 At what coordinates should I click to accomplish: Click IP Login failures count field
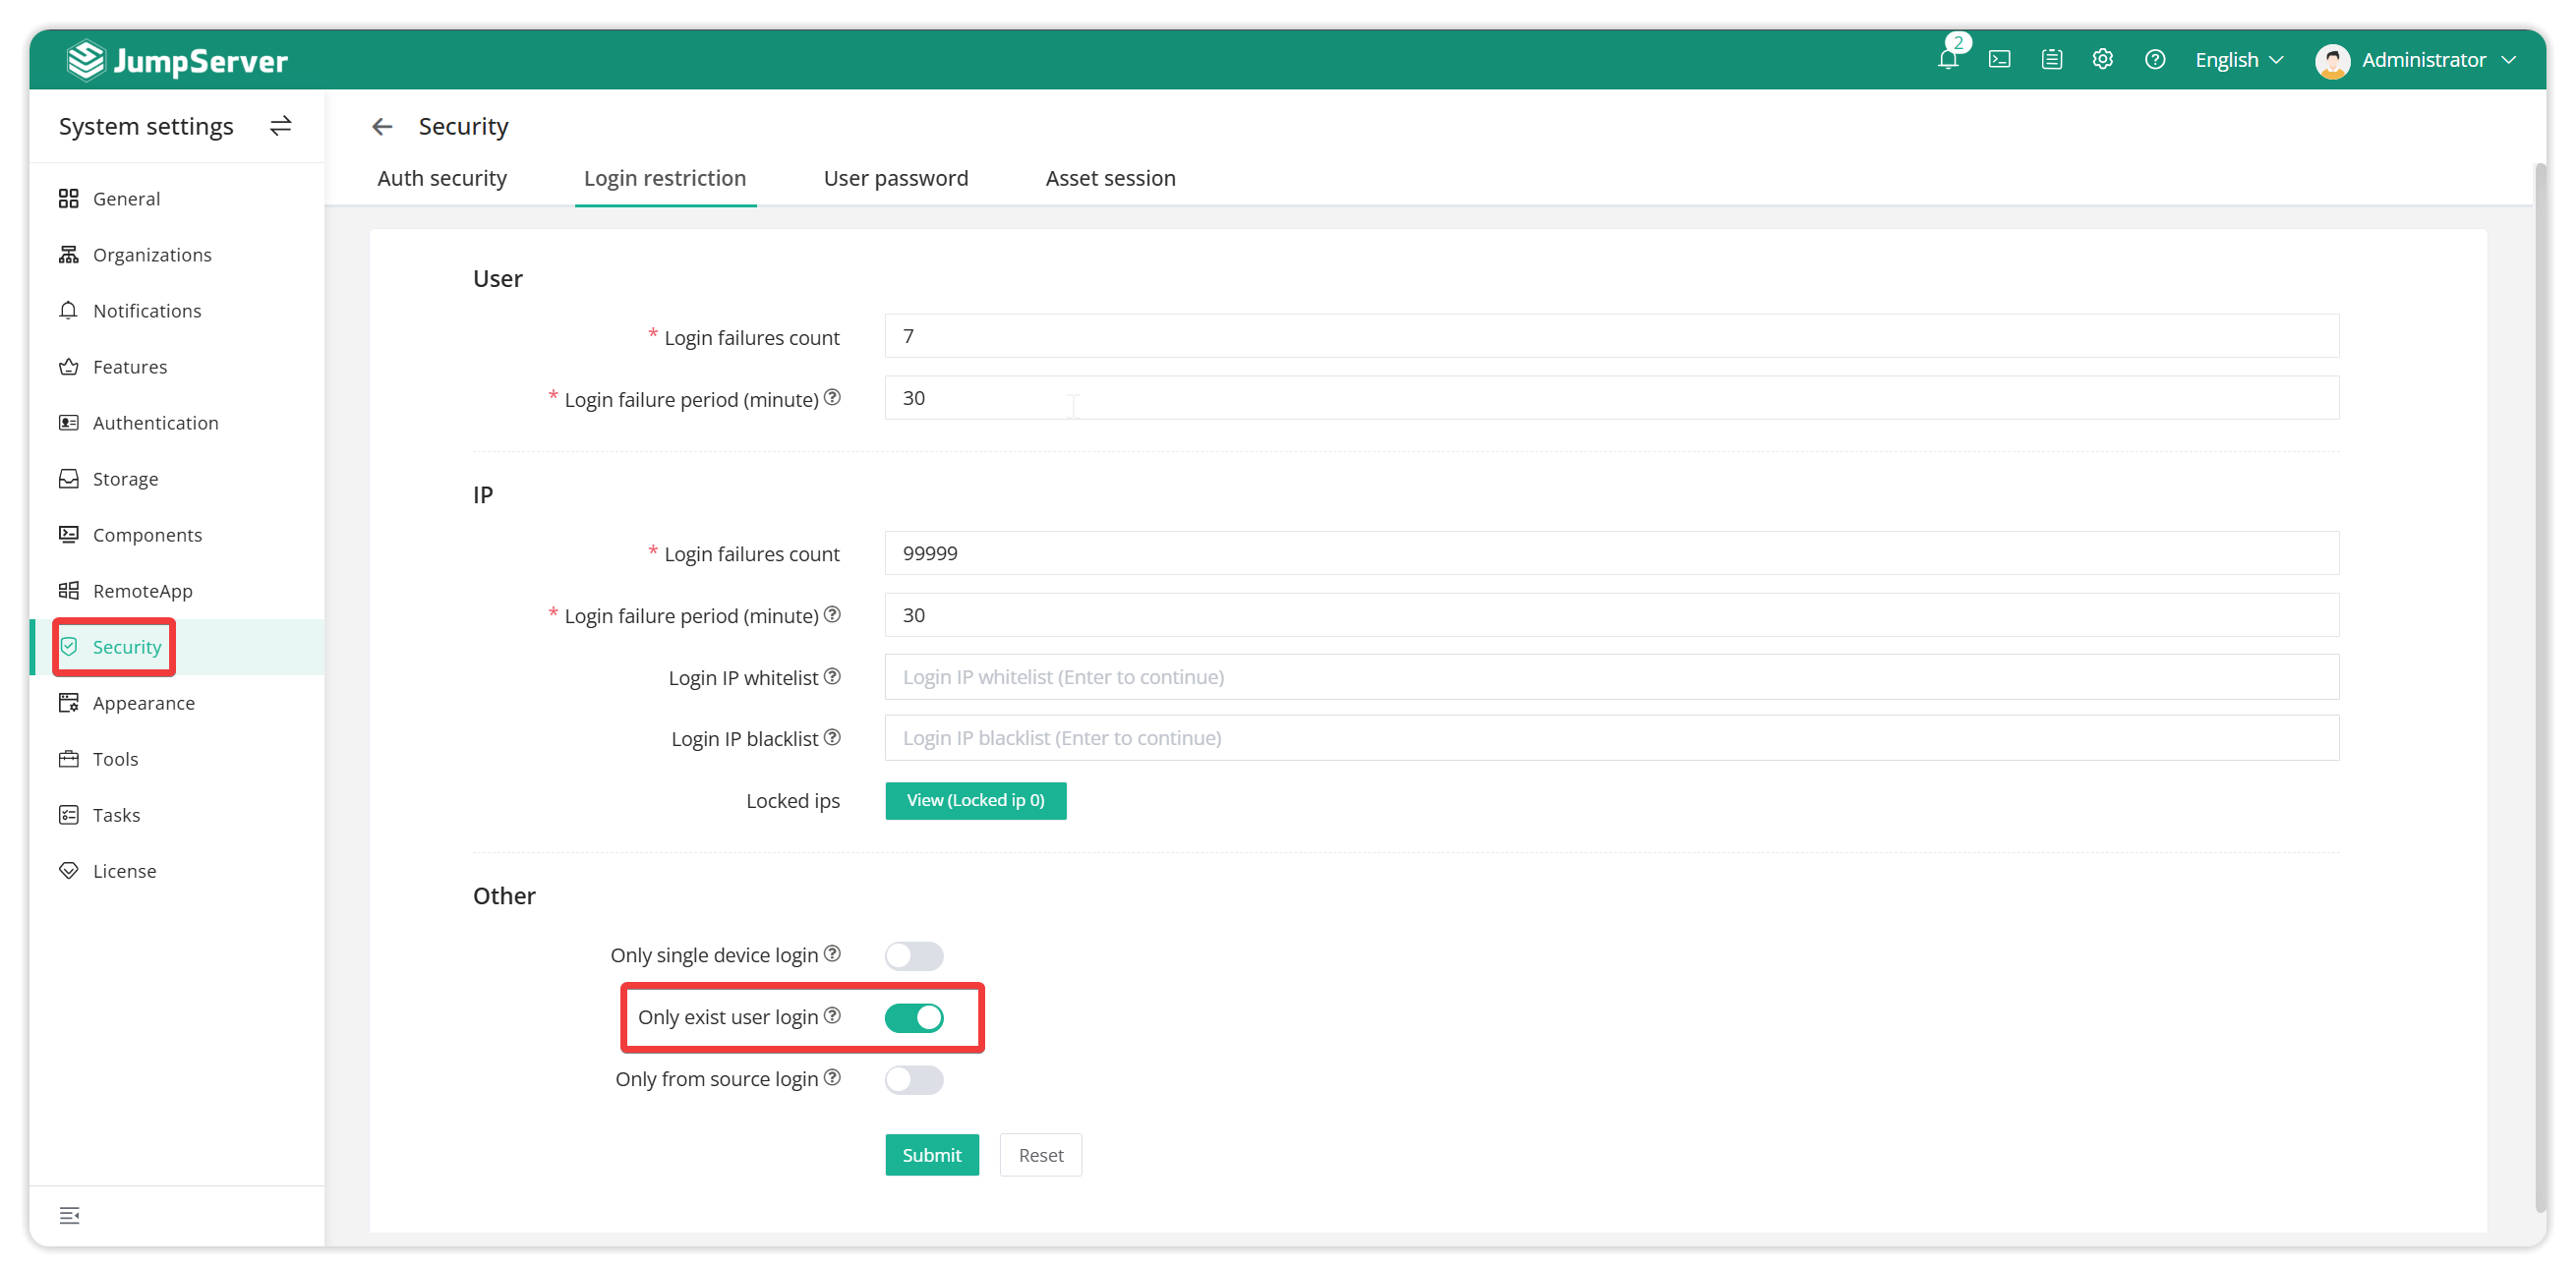1611,553
